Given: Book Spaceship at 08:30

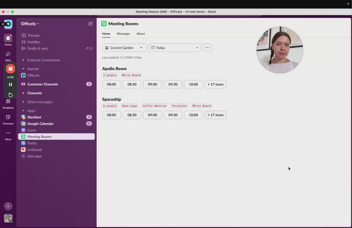Looking at the screenshot, I should (132, 115).
